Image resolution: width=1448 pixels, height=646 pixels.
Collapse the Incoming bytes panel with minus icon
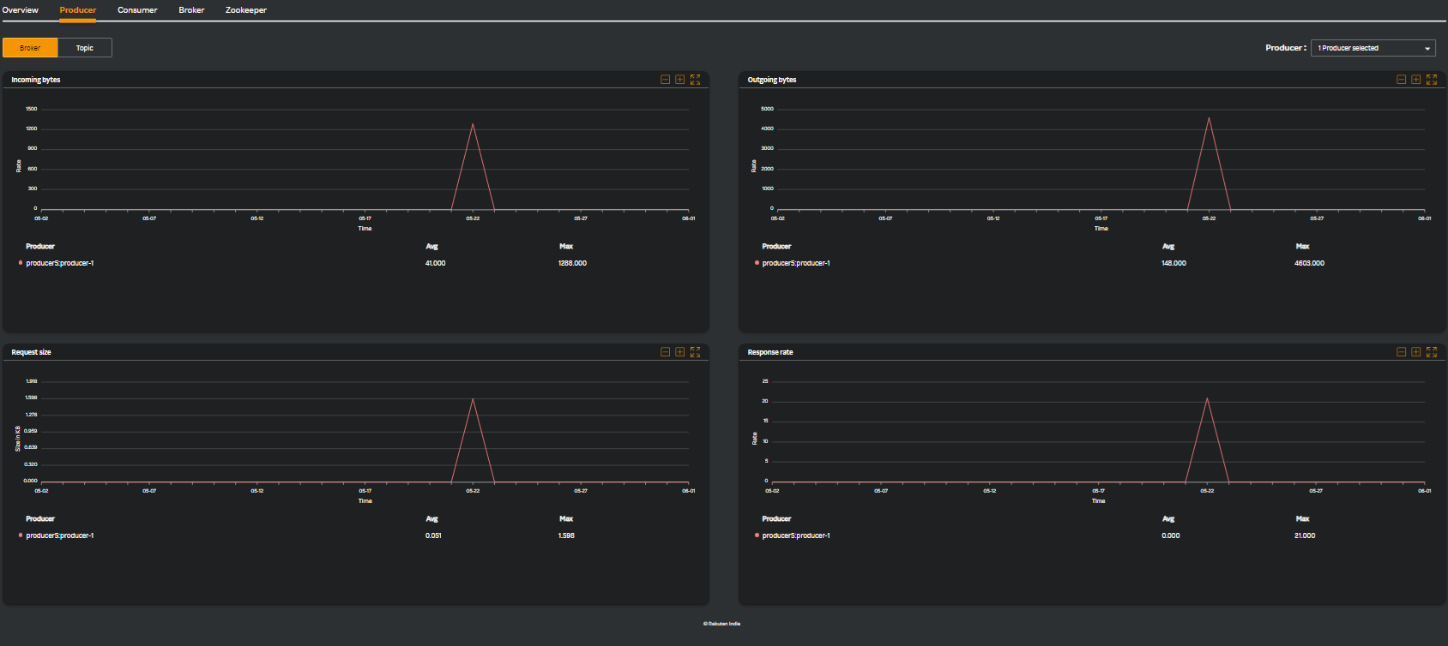pyautogui.click(x=665, y=80)
